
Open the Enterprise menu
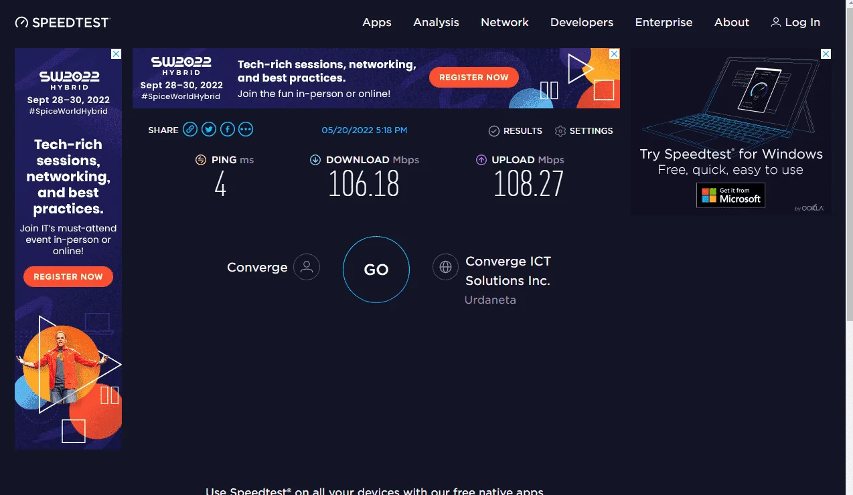click(664, 22)
